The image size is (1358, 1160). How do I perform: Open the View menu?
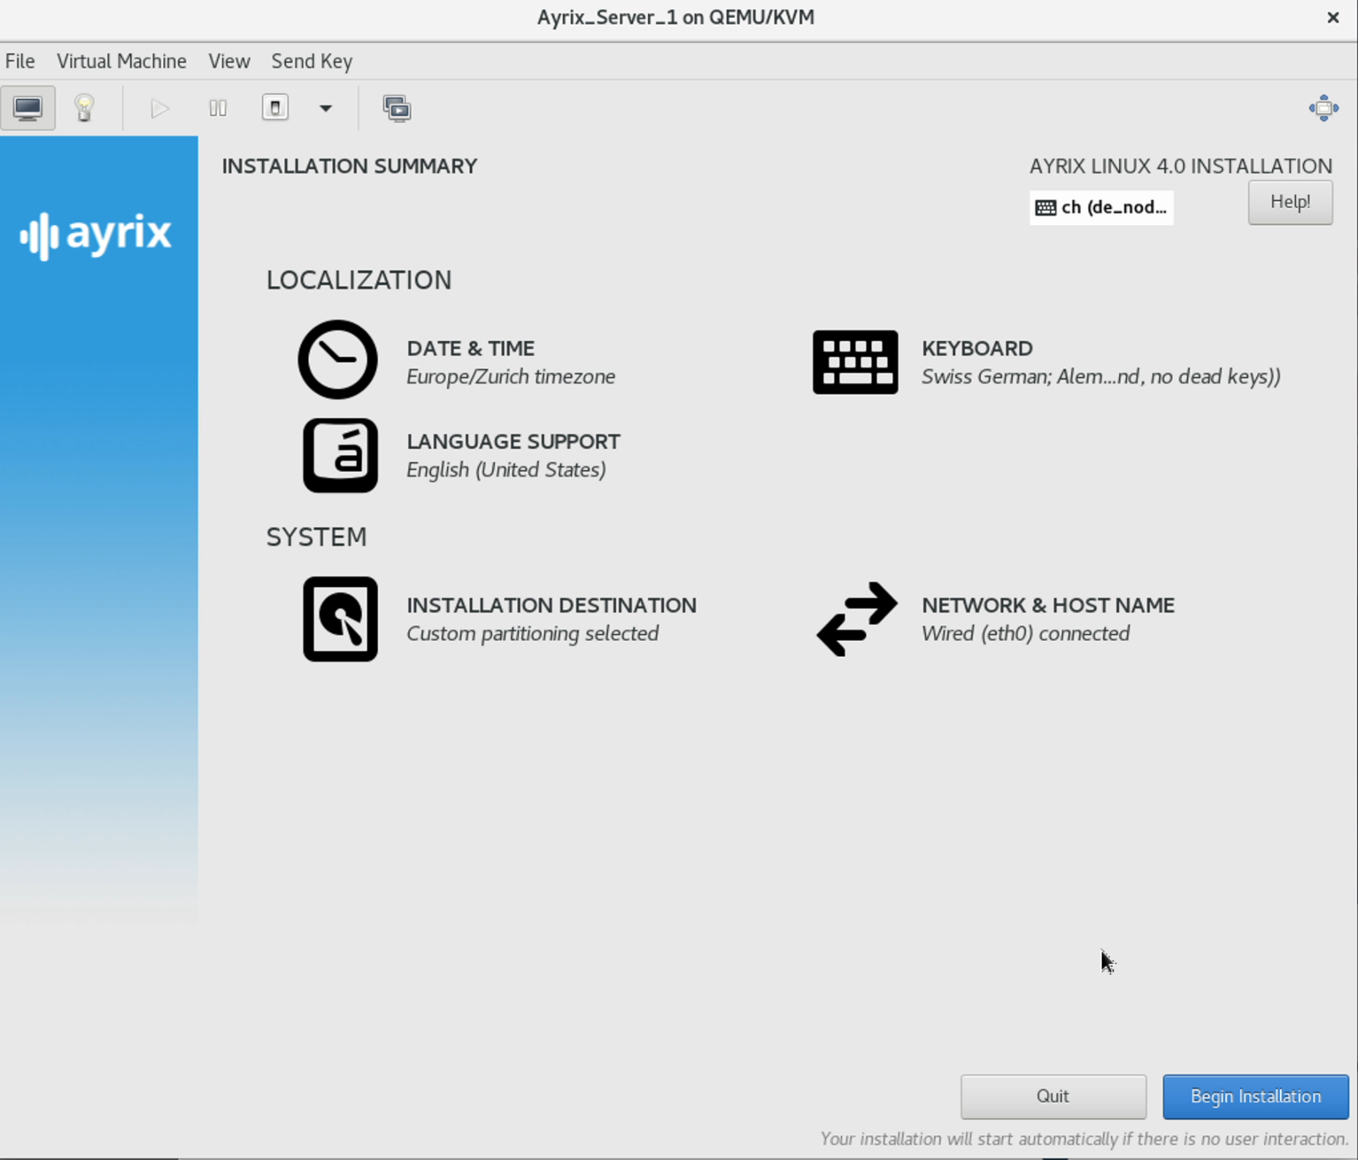[x=229, y=61]
